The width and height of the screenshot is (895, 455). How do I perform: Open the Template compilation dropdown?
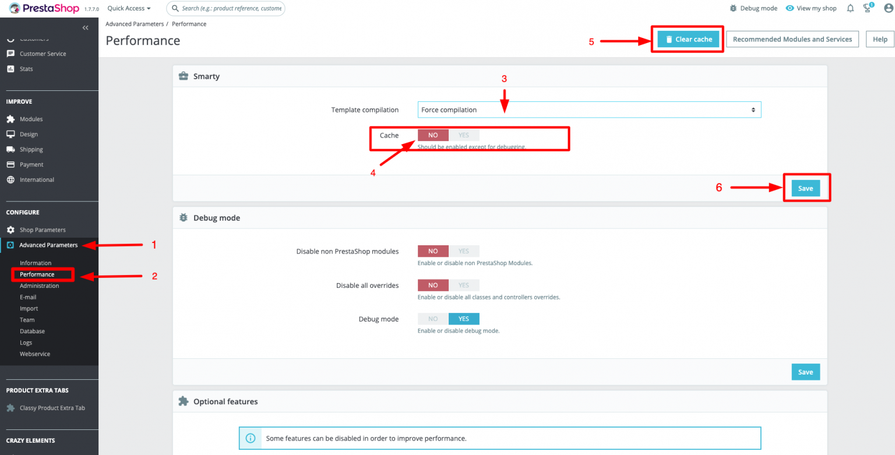(589, 110)
